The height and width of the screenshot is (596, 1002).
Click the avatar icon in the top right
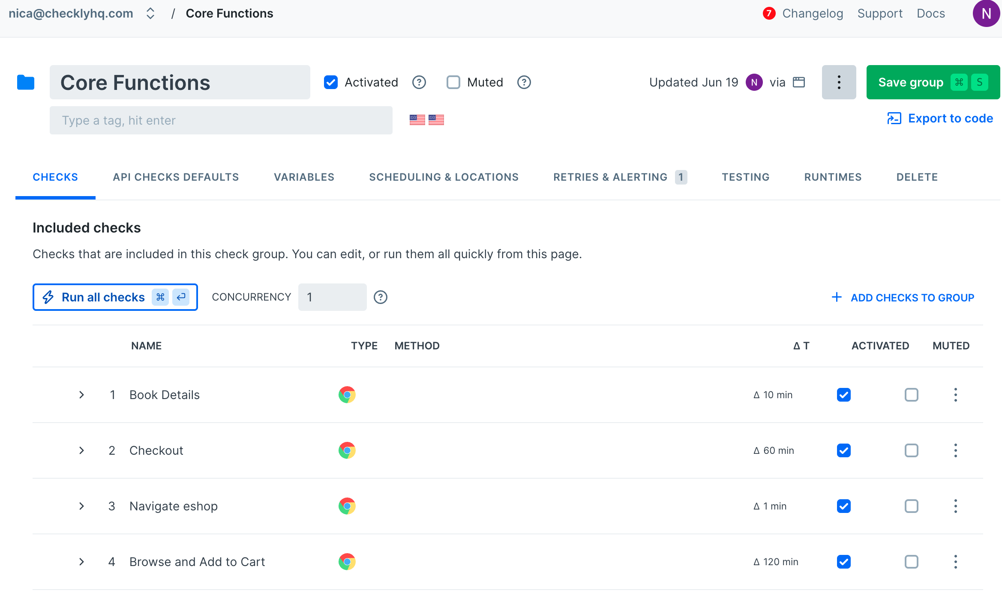pyautogui.click(x=986, y=13)
